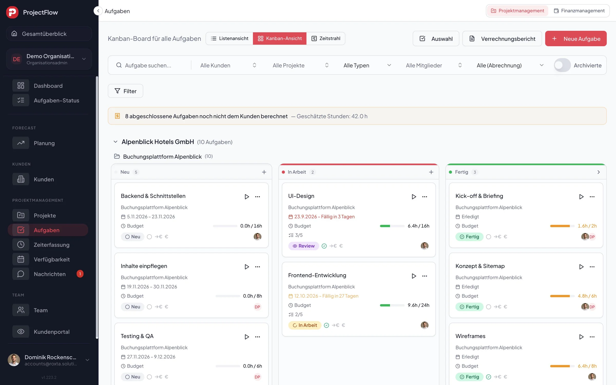Collapse the Alpenblick Hotels GmbH group
This screenshot has height=385, width=616.
click(115, 142)
